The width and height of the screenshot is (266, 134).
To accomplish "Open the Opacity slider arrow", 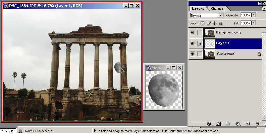I will point(253,15).
